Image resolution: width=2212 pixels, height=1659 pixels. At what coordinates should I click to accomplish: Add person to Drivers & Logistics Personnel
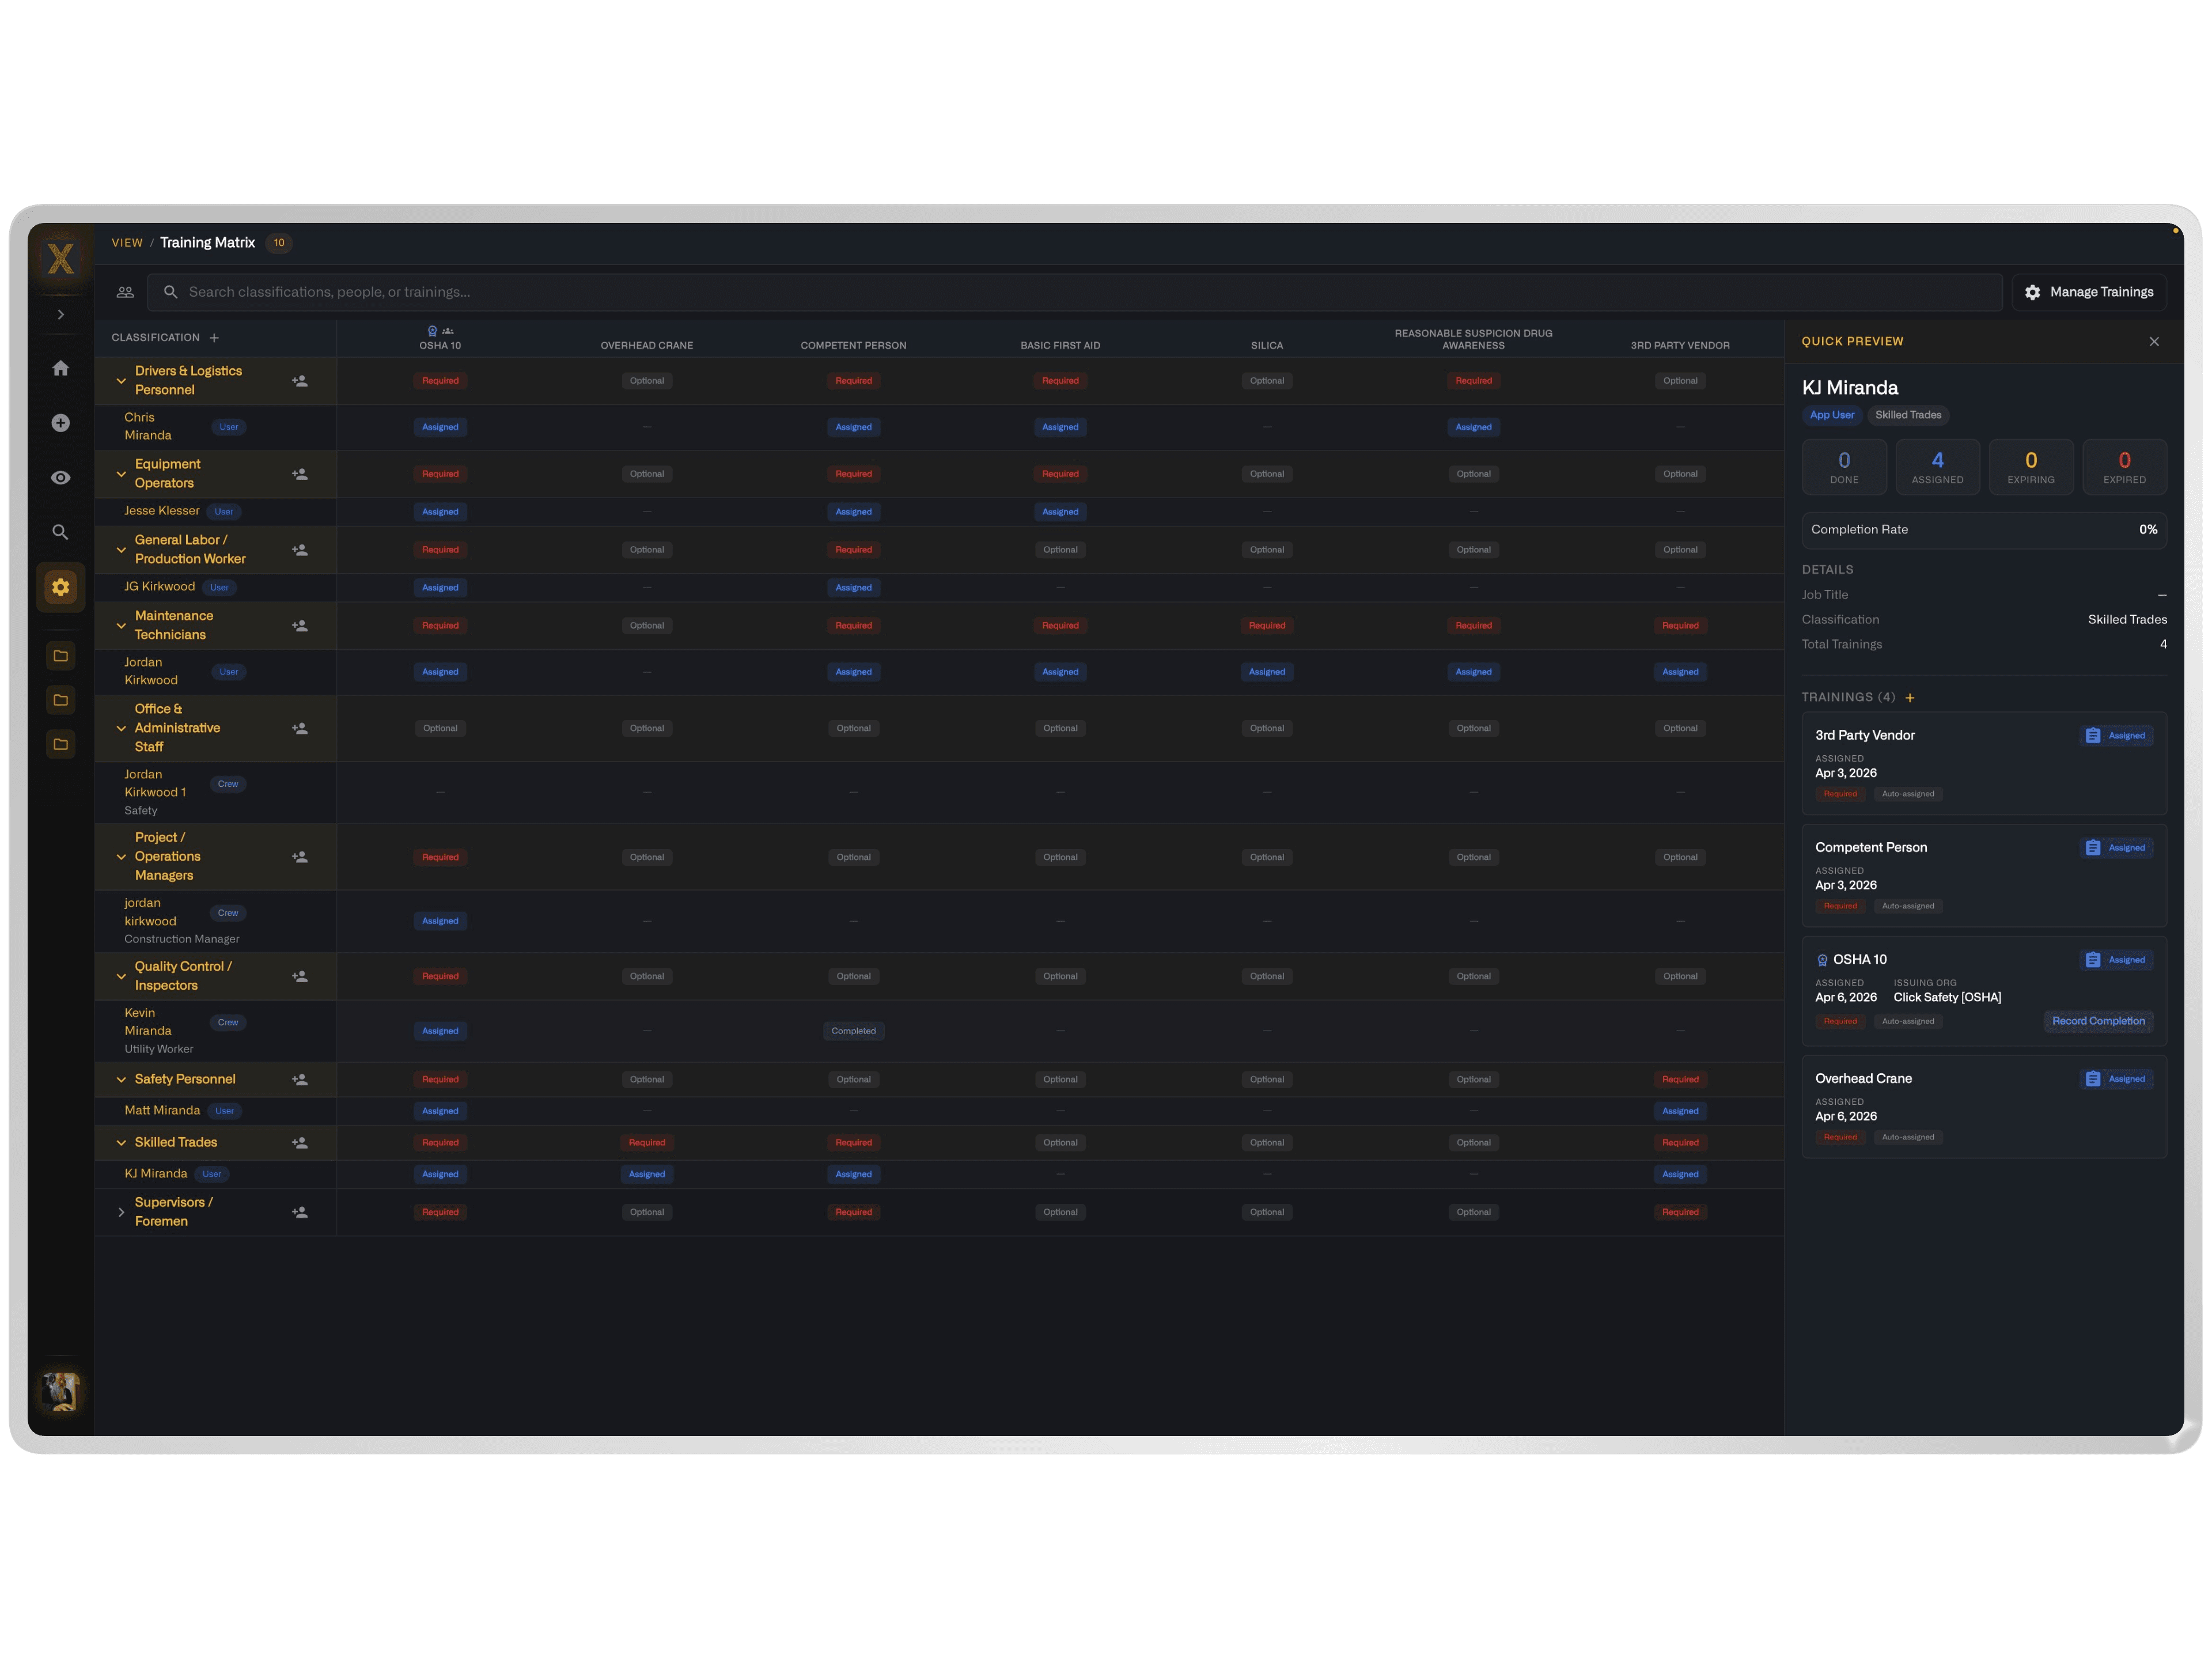pyautogui.click(x=300, y=381)
